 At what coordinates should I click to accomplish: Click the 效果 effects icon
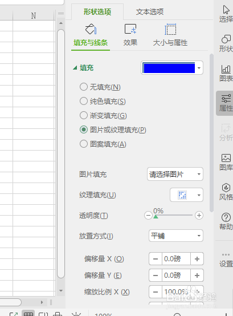[x=130, y=29]
